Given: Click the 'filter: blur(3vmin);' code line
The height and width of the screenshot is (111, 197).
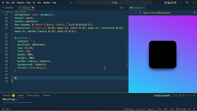Looking at the screenshot, I should [32, 68].
